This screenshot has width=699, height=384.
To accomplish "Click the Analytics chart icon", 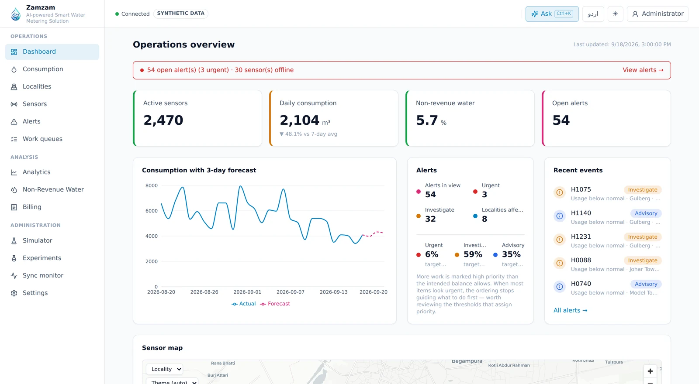I will click(x=14, y=172).
